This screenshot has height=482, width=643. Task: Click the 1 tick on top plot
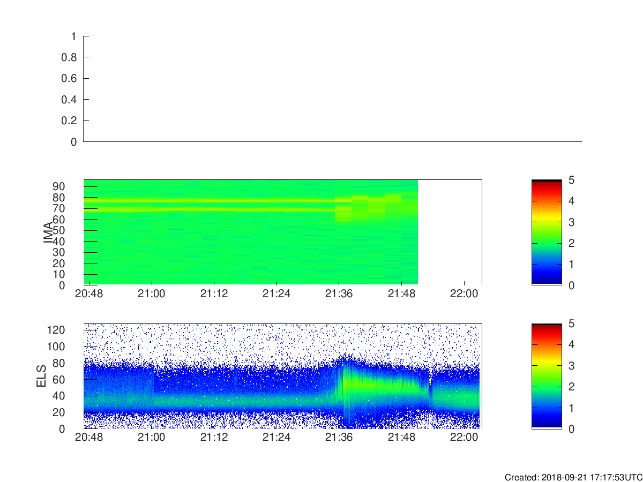pos(74,36)
